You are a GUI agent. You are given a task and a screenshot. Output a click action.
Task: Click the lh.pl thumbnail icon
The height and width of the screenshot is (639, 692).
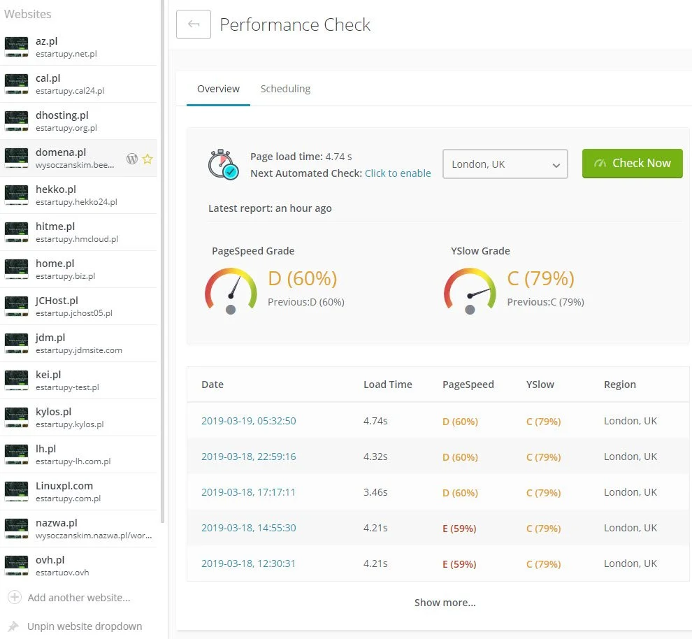coord(16,454)
